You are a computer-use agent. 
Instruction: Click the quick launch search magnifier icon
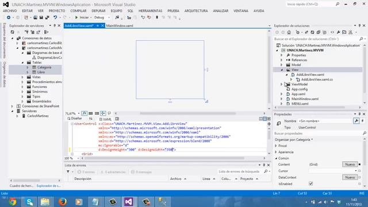tap(338, 4)
